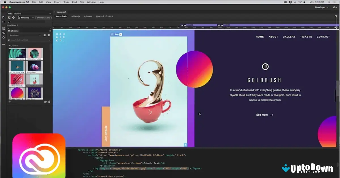Switch to the Snippets tab
The image size is (340, 178).
click(17, 14)
